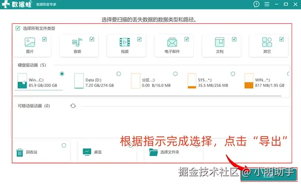This screenshot has height=184, width=301.
Task: Maximize the 数据蛙 window
Action: click(x=286, y=4)
